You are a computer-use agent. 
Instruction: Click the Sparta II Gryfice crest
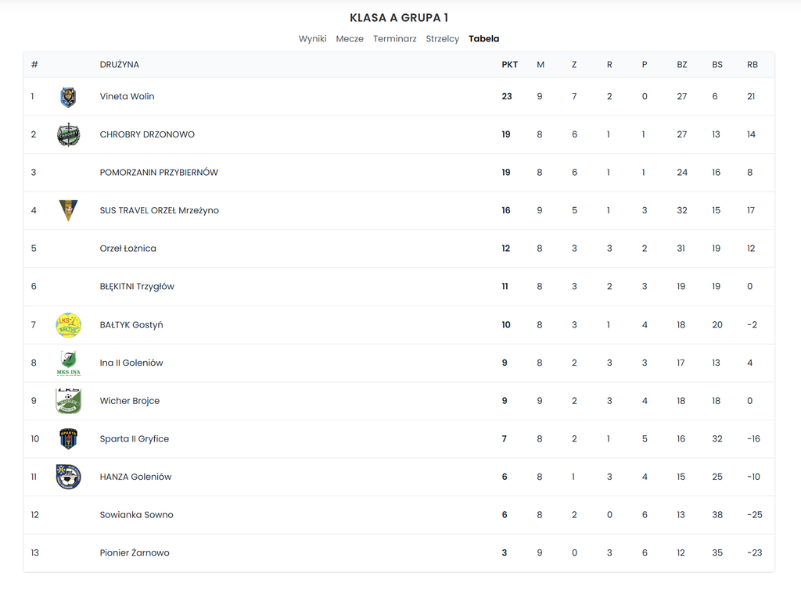point(68,439)
